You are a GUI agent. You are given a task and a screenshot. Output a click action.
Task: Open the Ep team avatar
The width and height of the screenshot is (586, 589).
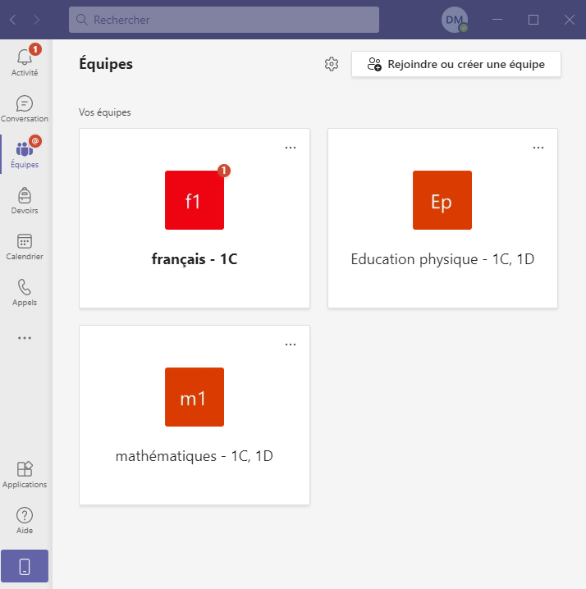coord(442,200)
